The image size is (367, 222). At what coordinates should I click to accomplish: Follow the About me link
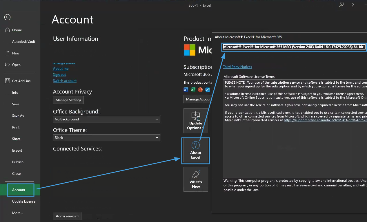click(x=61, y=69)
